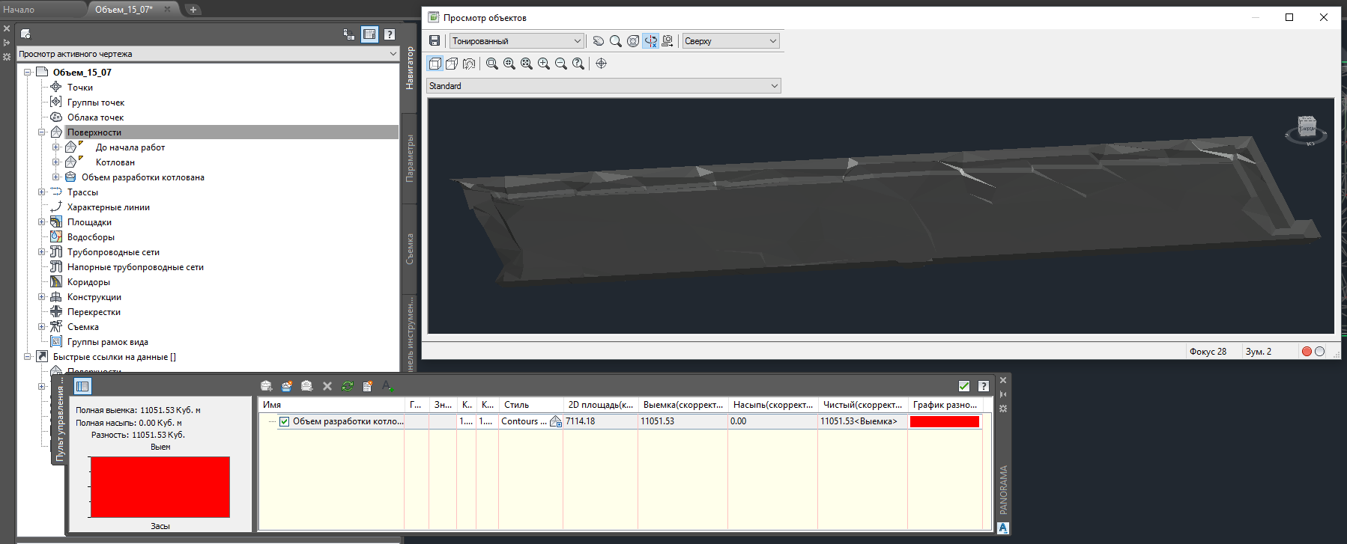Image resolution: width=1347 pixels, height=544 pixels.
Task: Click the red circle indicator in status bar
Action: coord(1307,352)
